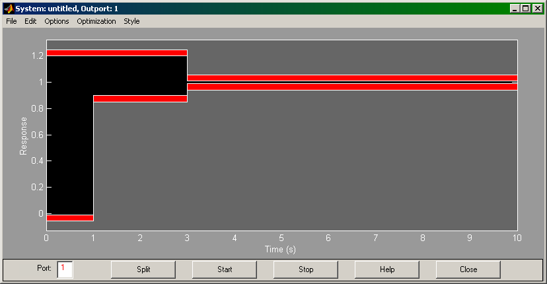Viewport: 547px width, 284px height.
Task: Select the lower red constraint bar near 0
Action: 70,218
